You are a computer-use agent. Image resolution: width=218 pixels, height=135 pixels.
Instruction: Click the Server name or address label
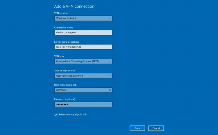point(67,42)
